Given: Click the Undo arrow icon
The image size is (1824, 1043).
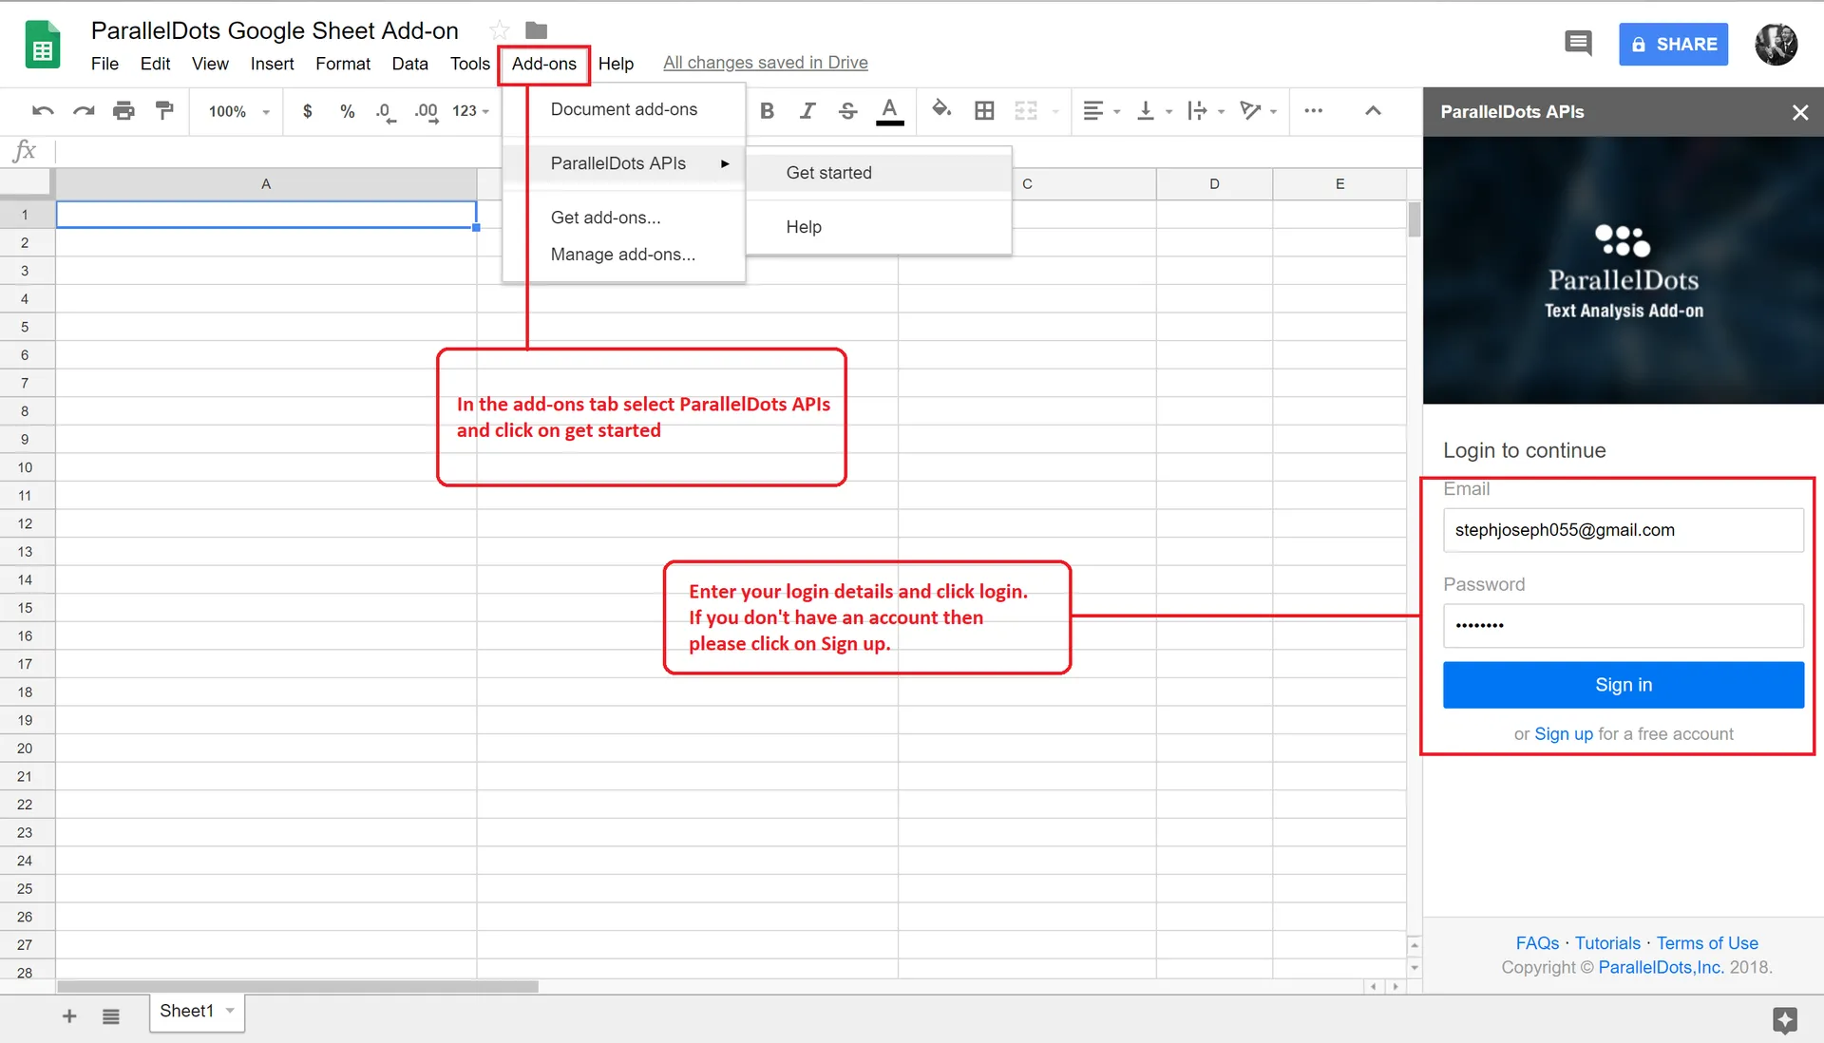Looking at the screenshot, I should tap(43, 111).
